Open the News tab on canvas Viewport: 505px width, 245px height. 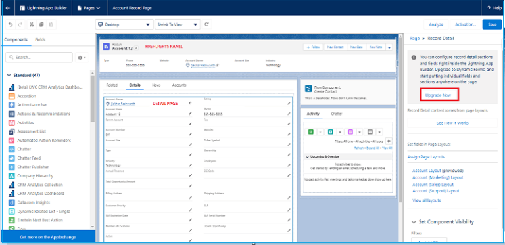tap(156, 85)
